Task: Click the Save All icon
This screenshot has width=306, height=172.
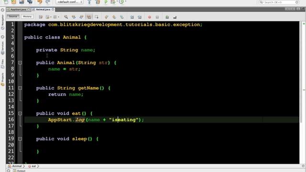Action: 30,2
